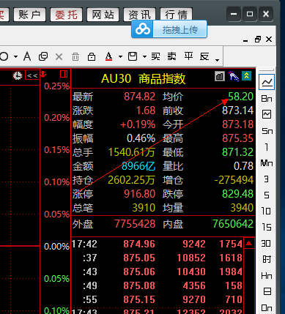
Task: Restore the inner chart window
Action: [258, 40]
